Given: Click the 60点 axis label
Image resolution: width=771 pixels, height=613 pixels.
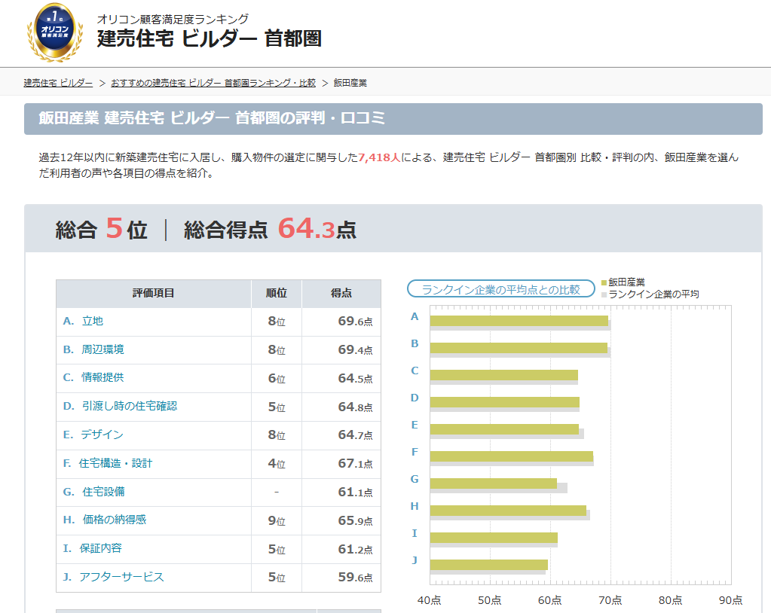Looking at the screenshot, I should pyautogui.click(x=549, y=600).
